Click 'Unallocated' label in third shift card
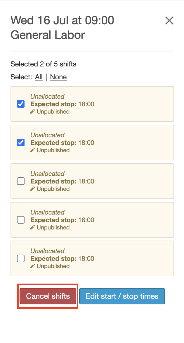Viewport: 184px width, 343px height. 47,174
